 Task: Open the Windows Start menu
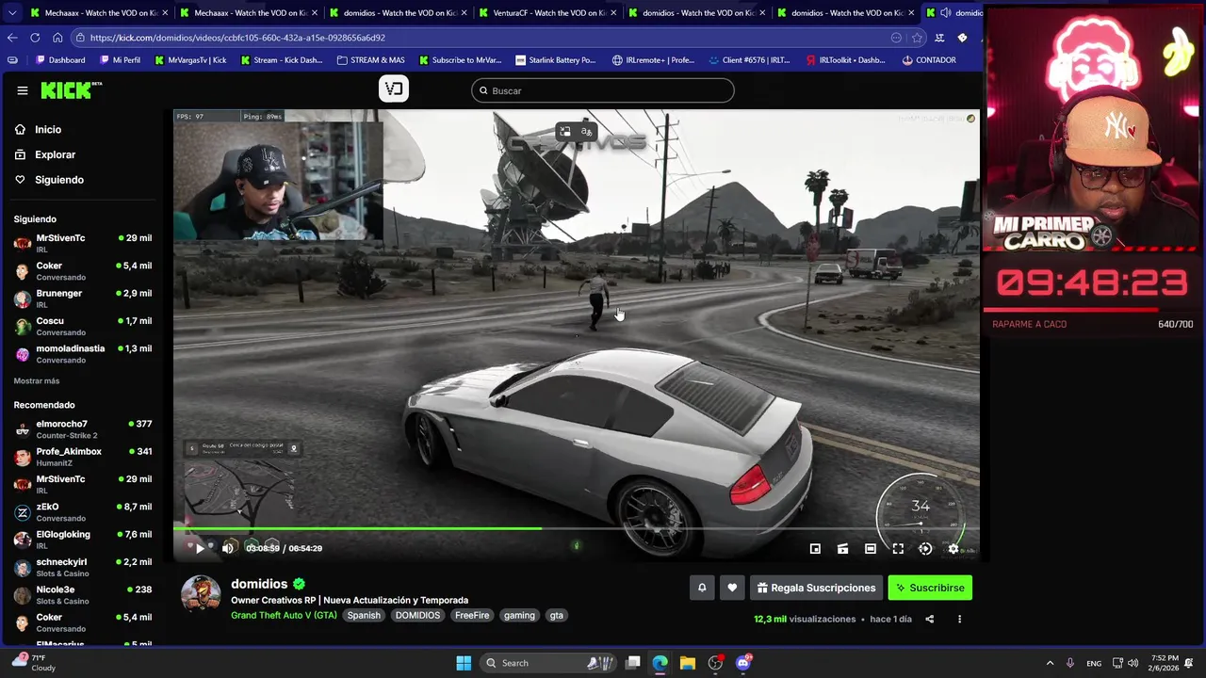tap(464, 663)
